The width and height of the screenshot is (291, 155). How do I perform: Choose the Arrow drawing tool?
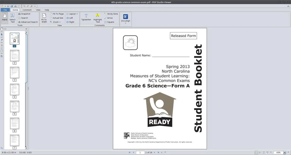pyautogui.click(x=109, y=18)
